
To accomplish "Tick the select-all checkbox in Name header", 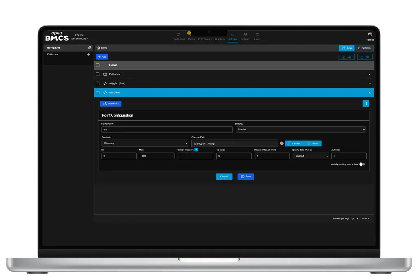I will [98, 65].
